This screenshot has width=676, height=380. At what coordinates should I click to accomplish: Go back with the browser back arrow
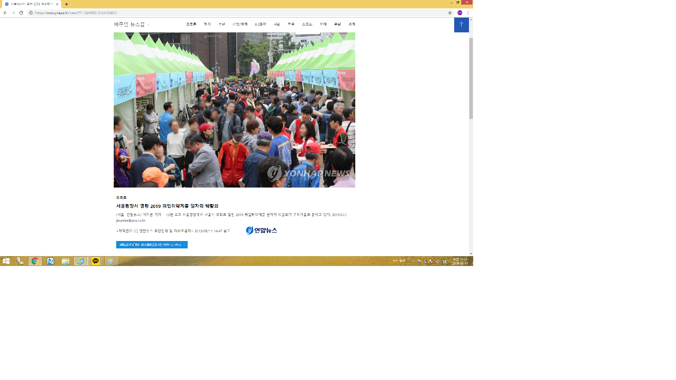[x=5, y=13]
